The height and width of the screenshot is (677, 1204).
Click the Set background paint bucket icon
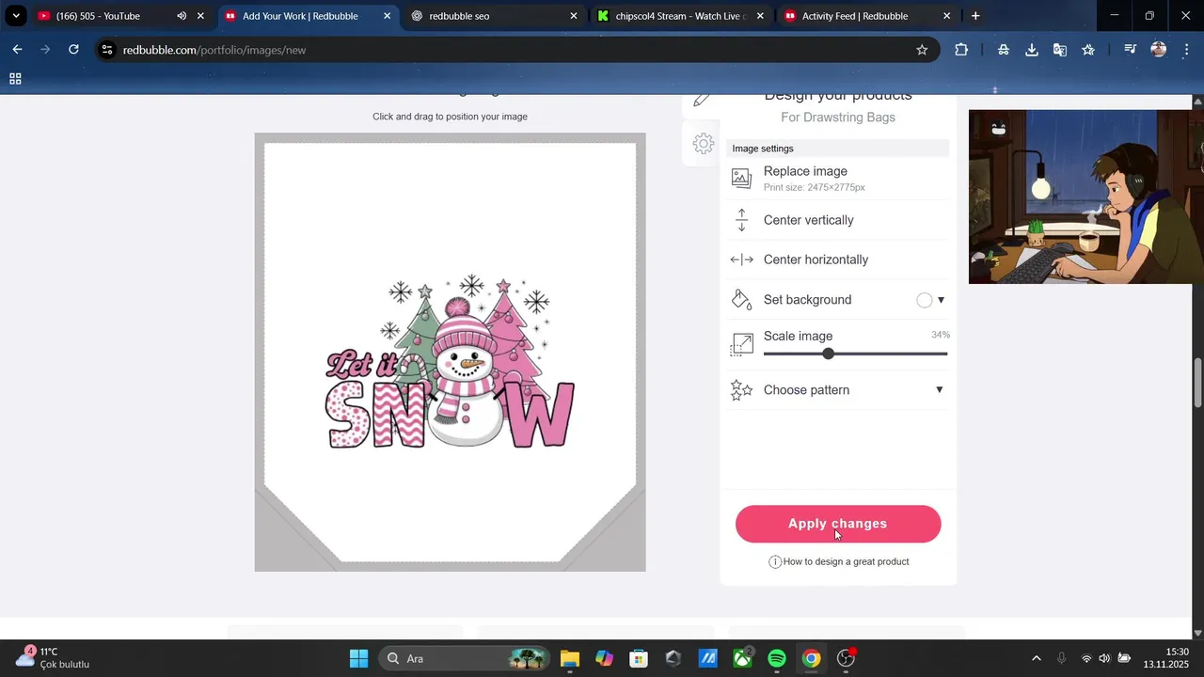tap(741, 300)
